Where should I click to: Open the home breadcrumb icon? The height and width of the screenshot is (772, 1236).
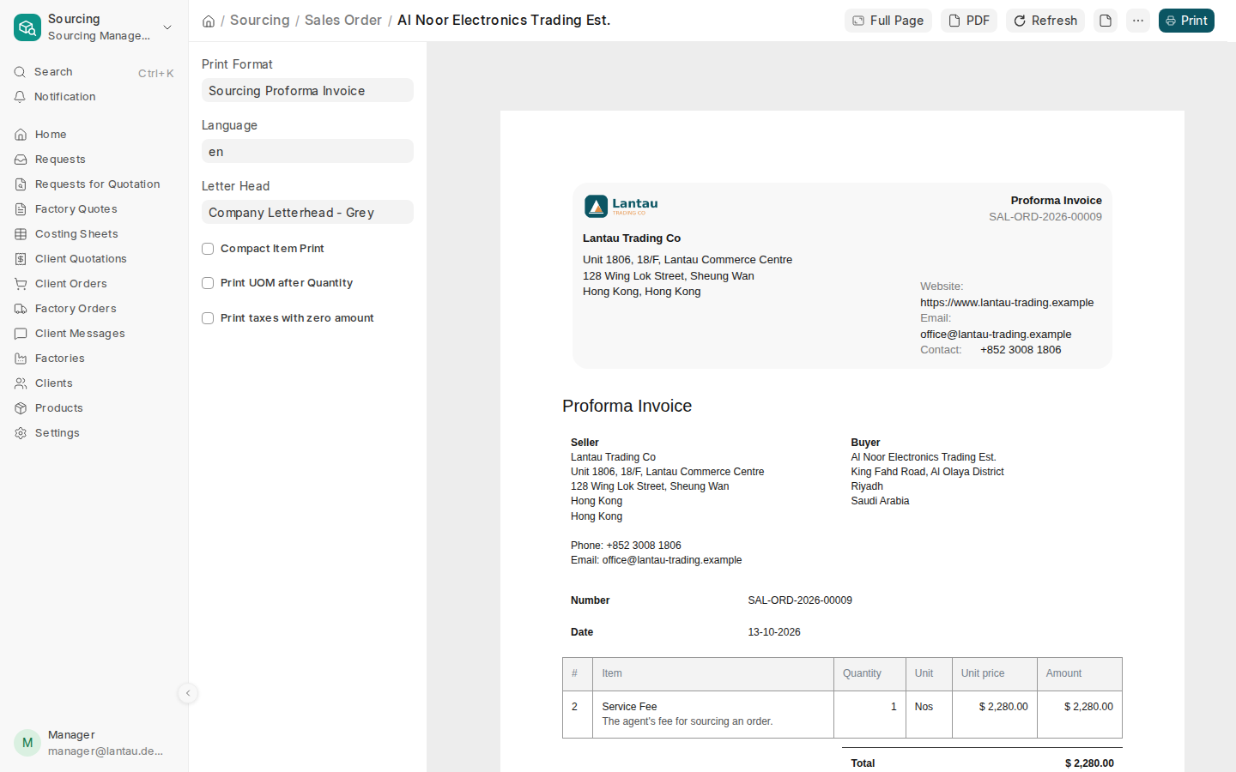click(209, 21)
